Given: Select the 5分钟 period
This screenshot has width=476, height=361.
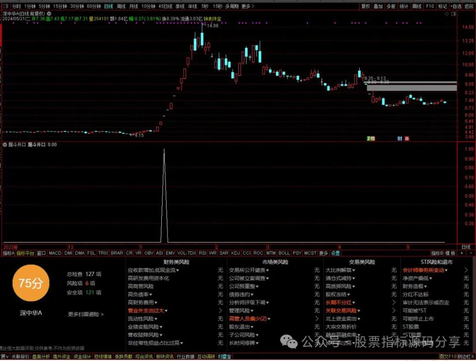Looking at the screenshot, I should (x=45, y=6).
